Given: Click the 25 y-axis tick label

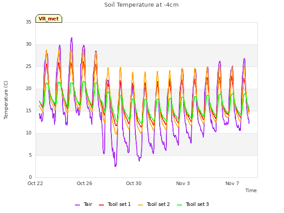Looking at the screenshot, I should (28, 67).
